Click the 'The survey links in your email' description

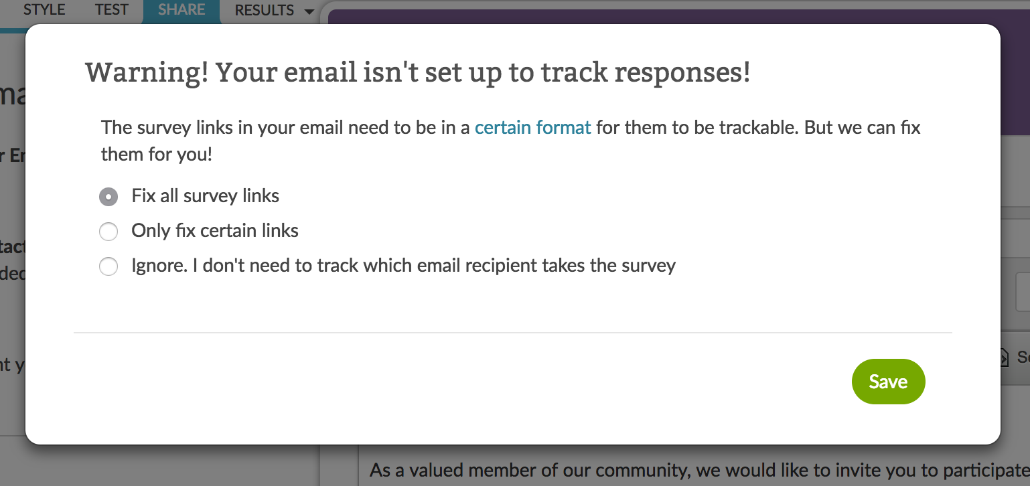coord(510,141)
